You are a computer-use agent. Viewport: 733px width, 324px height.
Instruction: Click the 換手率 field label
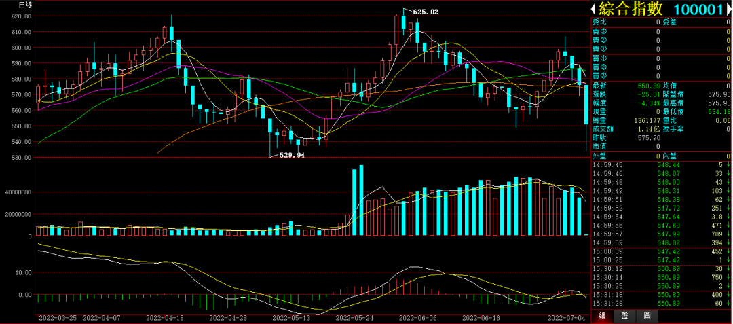click(x=673, y=129)
